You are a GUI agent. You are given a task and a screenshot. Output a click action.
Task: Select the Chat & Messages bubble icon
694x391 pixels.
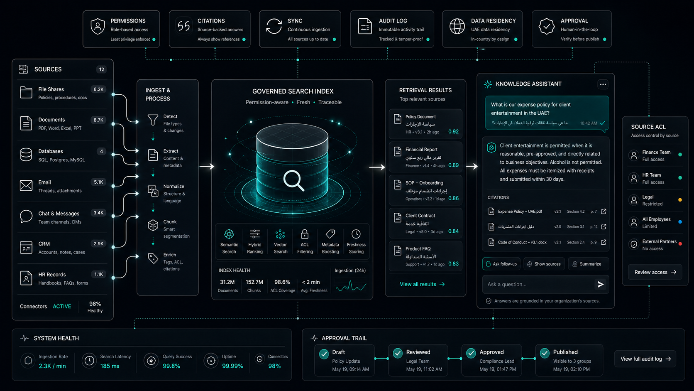point(26,216)
